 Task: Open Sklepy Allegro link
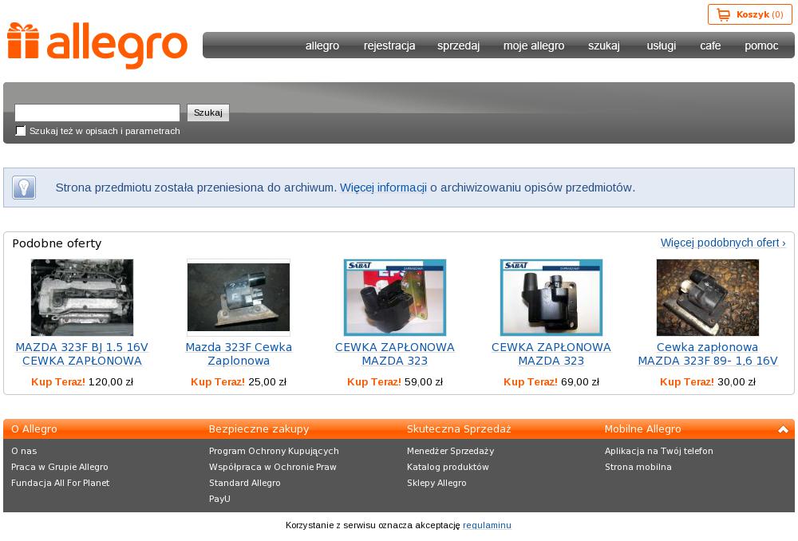(437, 483)
